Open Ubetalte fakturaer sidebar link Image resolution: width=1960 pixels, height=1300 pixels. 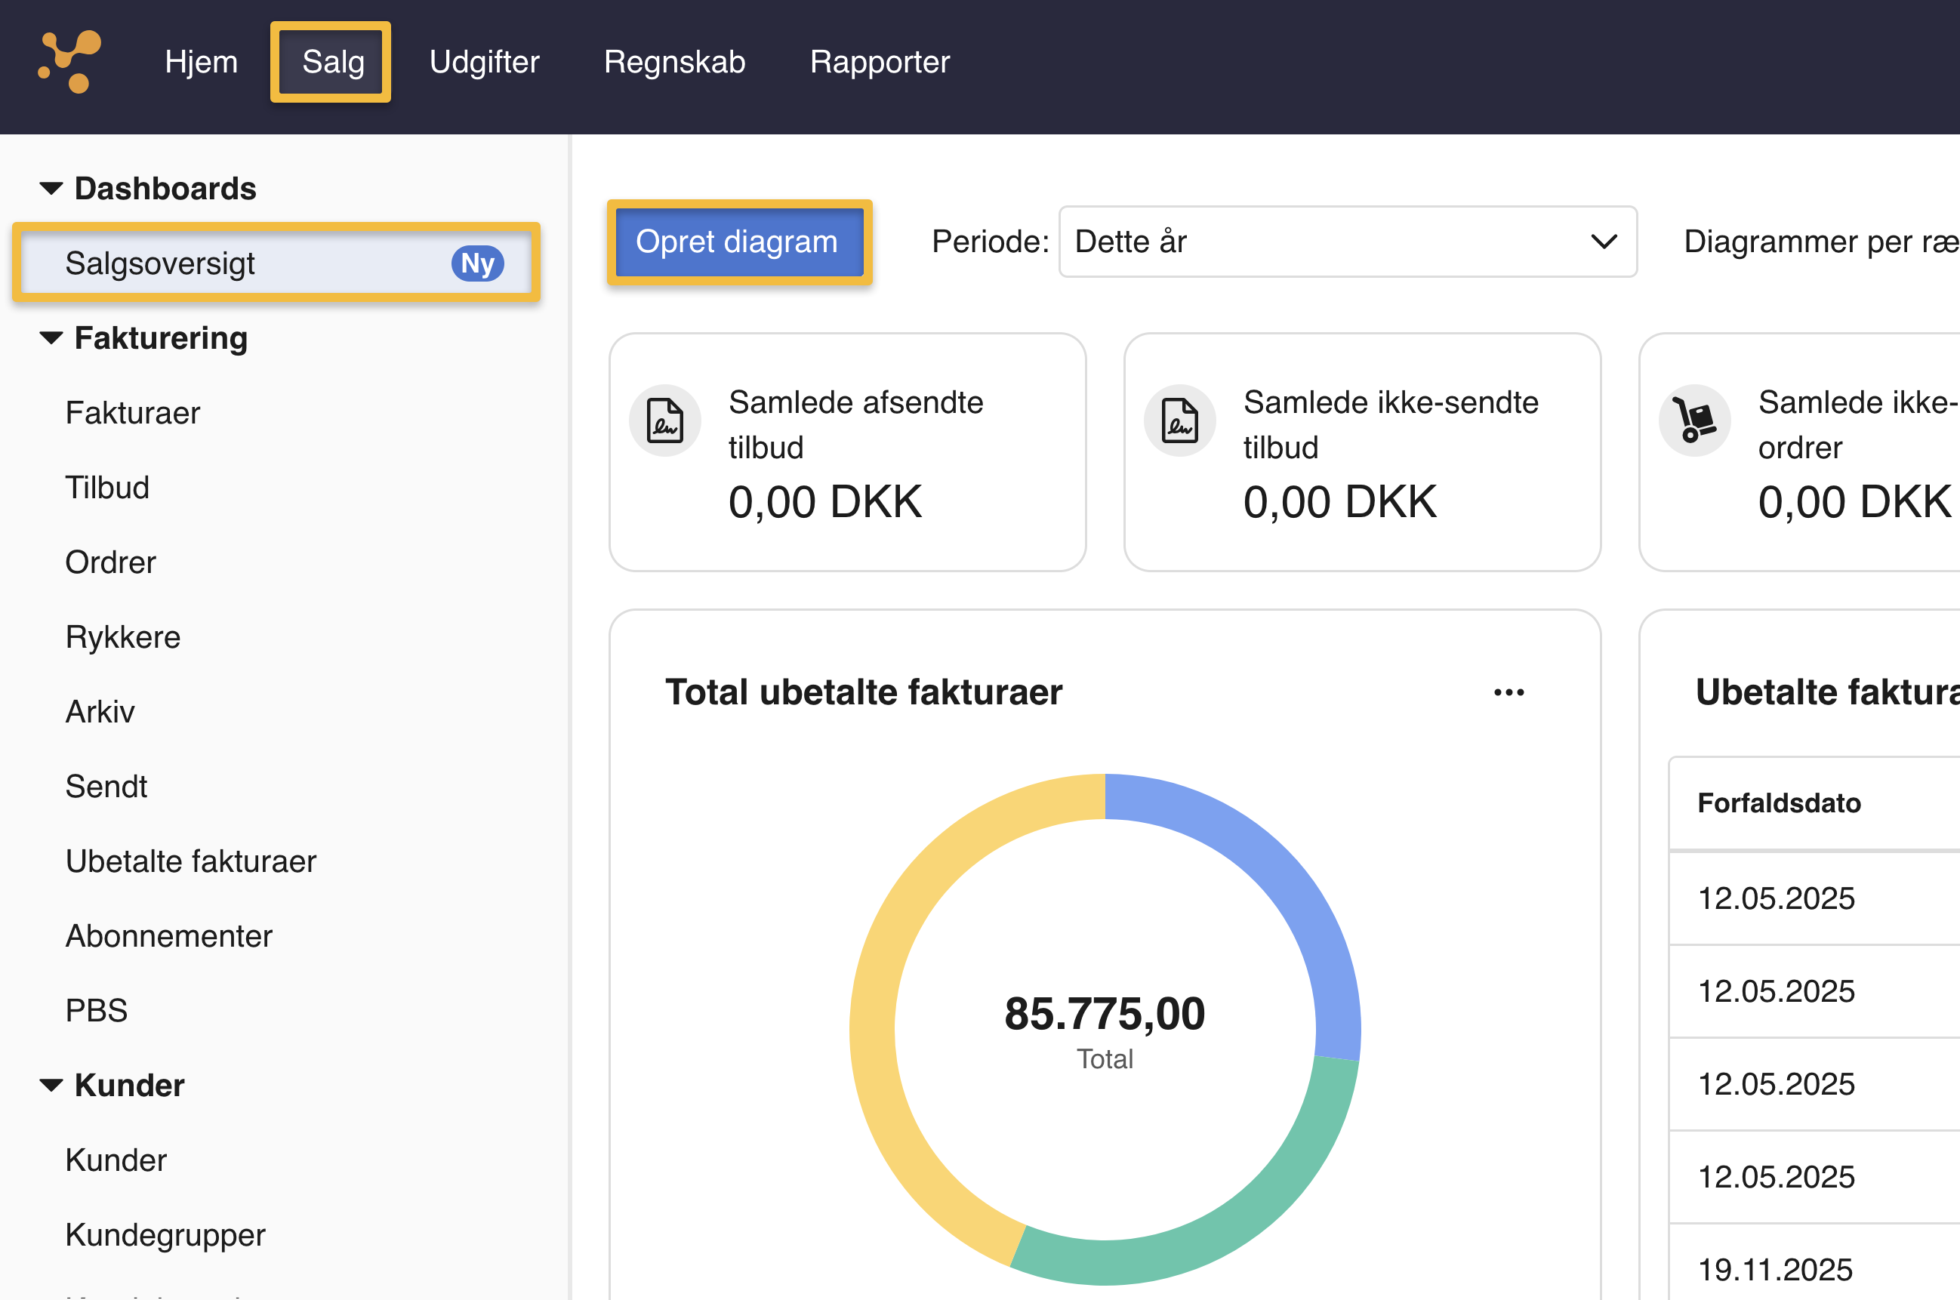(x=191, y=861)
